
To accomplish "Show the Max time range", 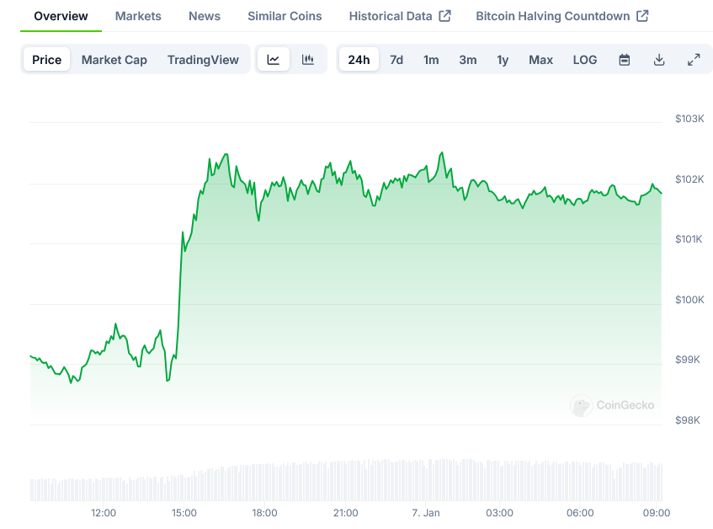I will (540, 60).
